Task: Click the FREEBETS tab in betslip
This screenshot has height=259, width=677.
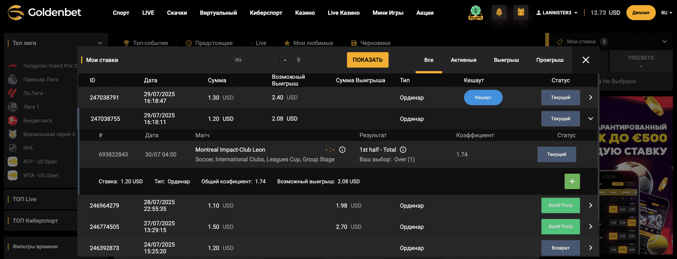Action: [x=641, y=62]
